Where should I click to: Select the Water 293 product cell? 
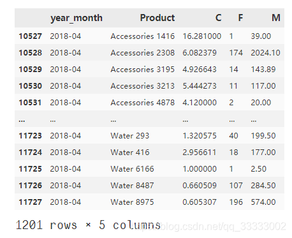pyautogui.click(x=130, y=136)
